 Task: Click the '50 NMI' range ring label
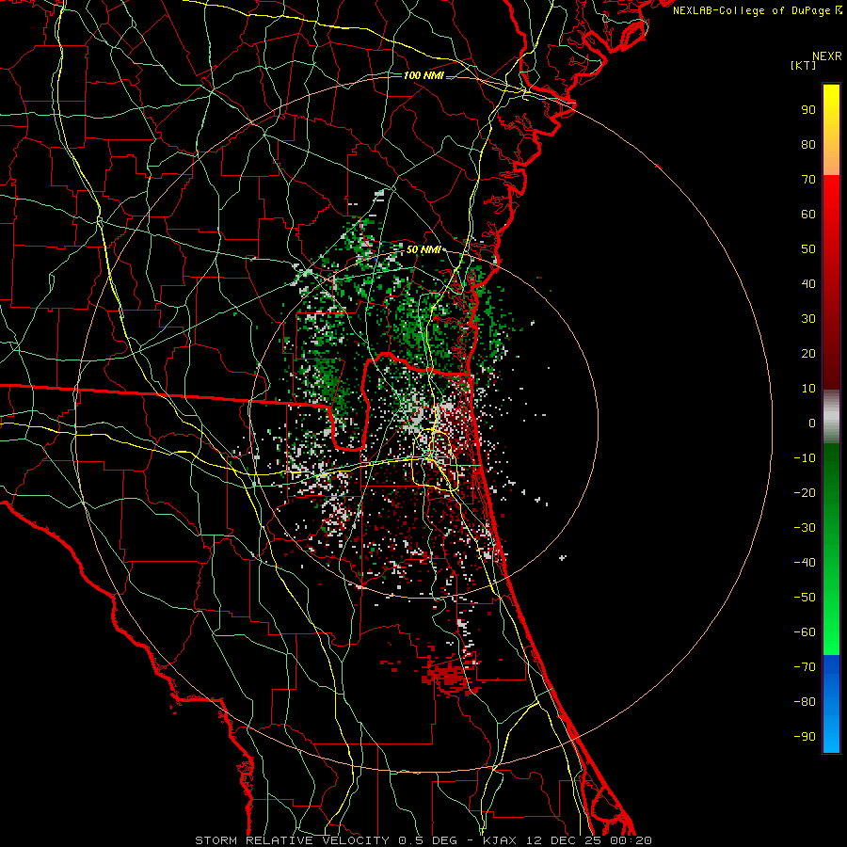point(423,249)
